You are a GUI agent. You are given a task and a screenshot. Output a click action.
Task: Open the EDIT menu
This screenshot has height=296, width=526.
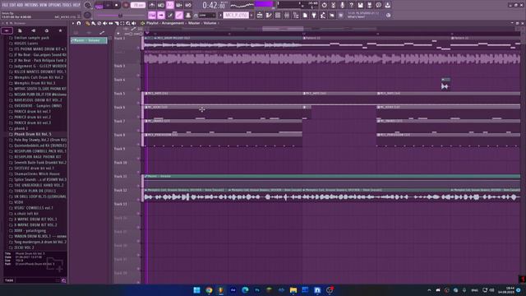12,5
